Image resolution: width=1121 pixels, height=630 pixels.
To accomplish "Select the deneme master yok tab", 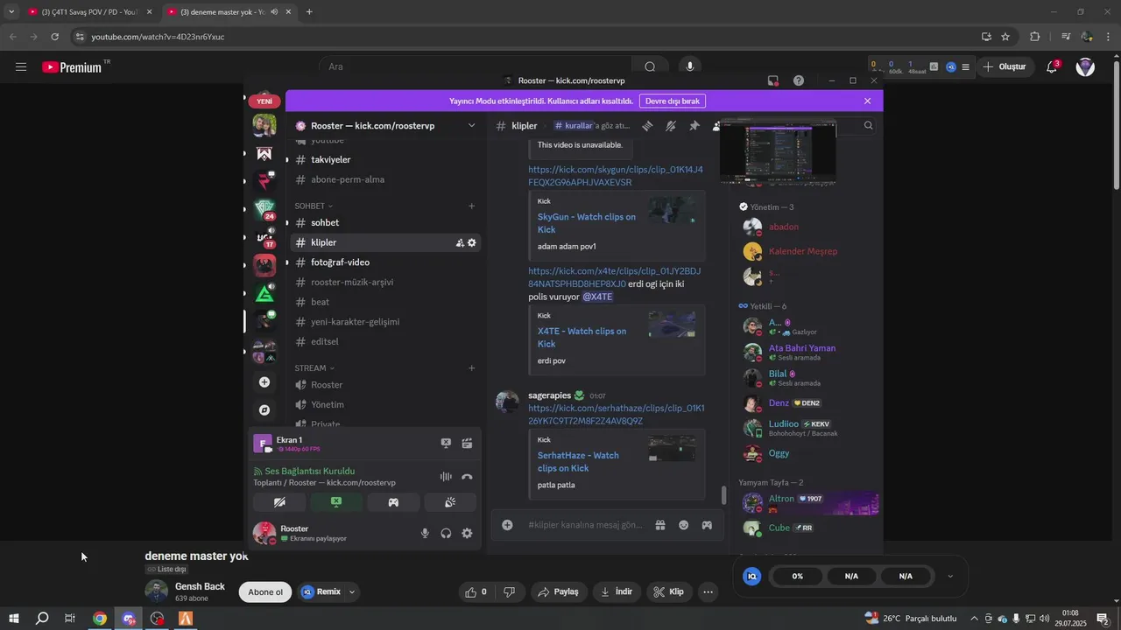I will [229, 12].
